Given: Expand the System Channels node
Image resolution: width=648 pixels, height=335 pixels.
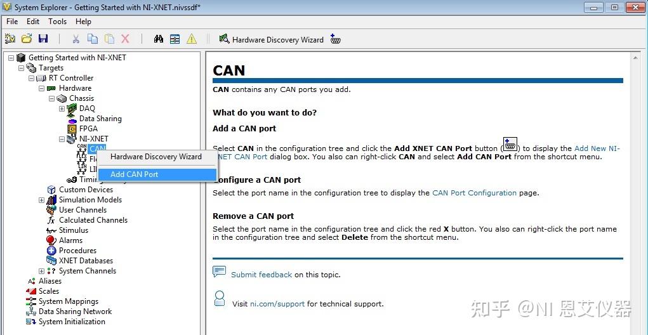Looking at the screenshot, I should (x=41, y=271).
